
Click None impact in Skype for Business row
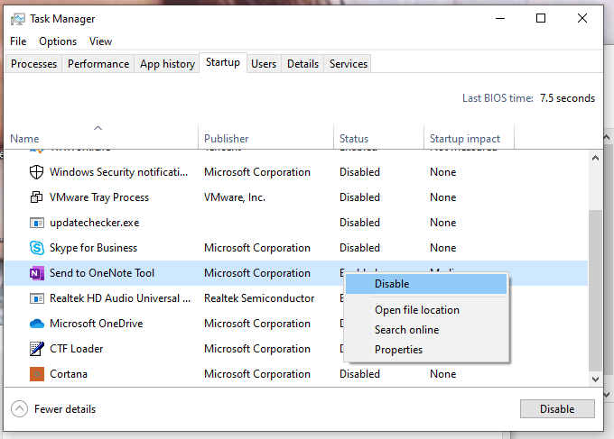point(442,248)
